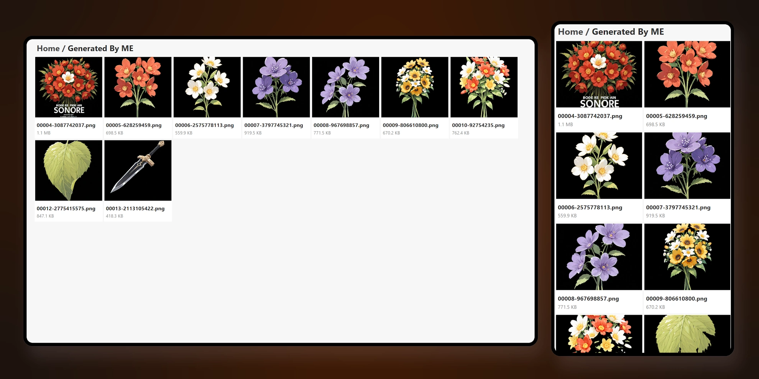Select 00004-3087742037.png filename in wide window
The width and height of the screenshot is (759, 379).
(66, 125)
